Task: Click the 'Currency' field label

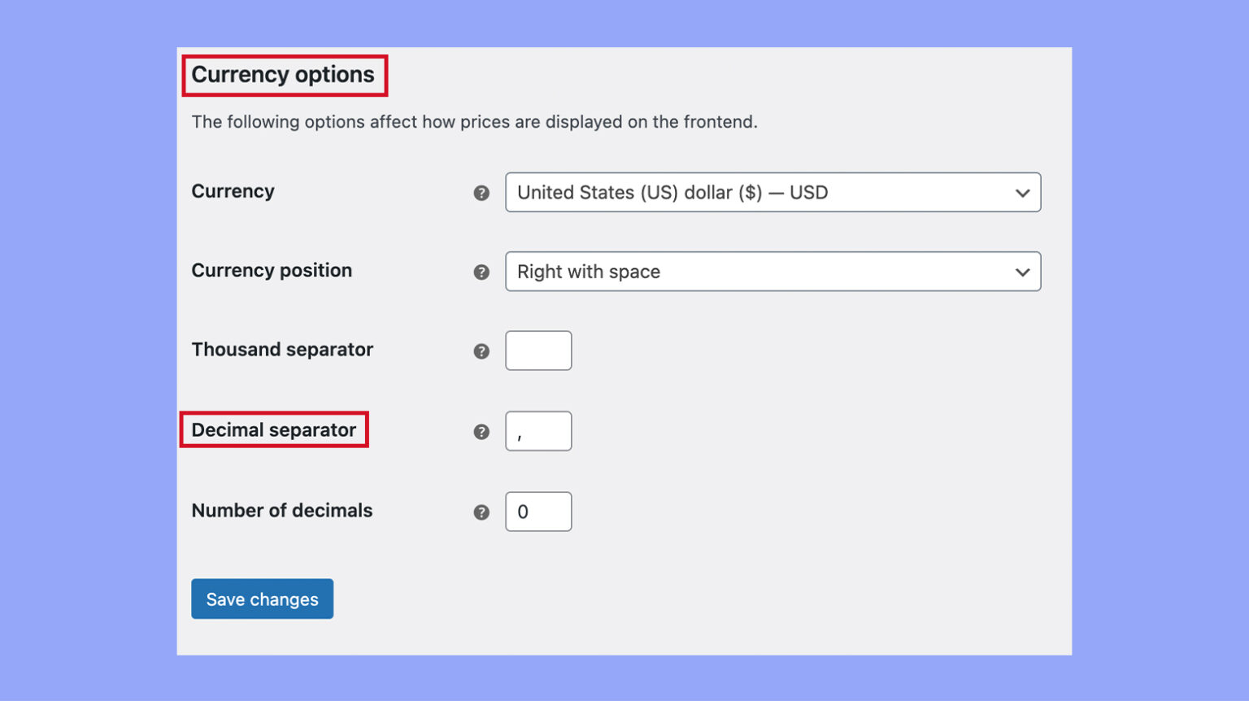Action: pos(233,191)
